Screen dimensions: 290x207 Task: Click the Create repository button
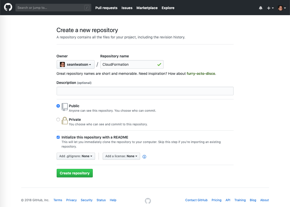click(x=75, y=173)
